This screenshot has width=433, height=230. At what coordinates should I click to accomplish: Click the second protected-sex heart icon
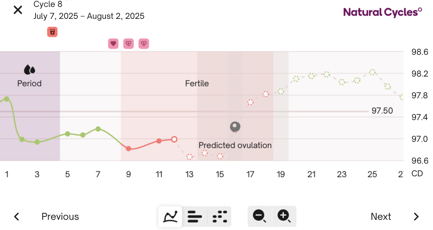(128, 43)
